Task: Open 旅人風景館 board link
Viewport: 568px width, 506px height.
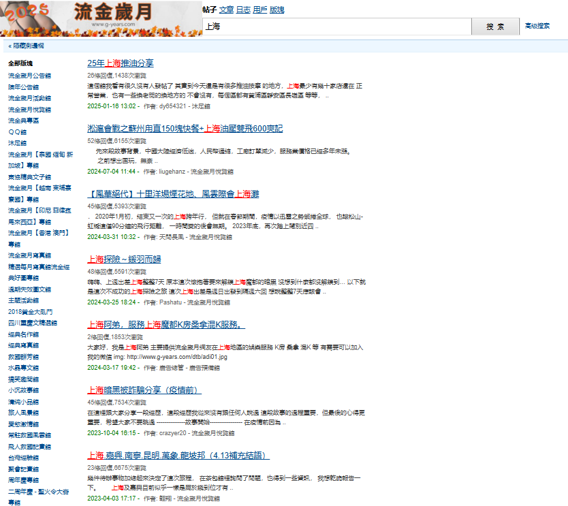Action: click(24, 413)
